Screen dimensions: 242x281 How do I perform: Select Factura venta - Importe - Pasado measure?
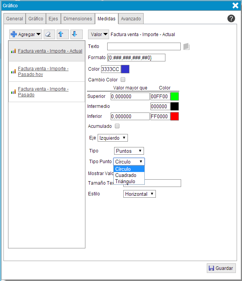point(43,92)
